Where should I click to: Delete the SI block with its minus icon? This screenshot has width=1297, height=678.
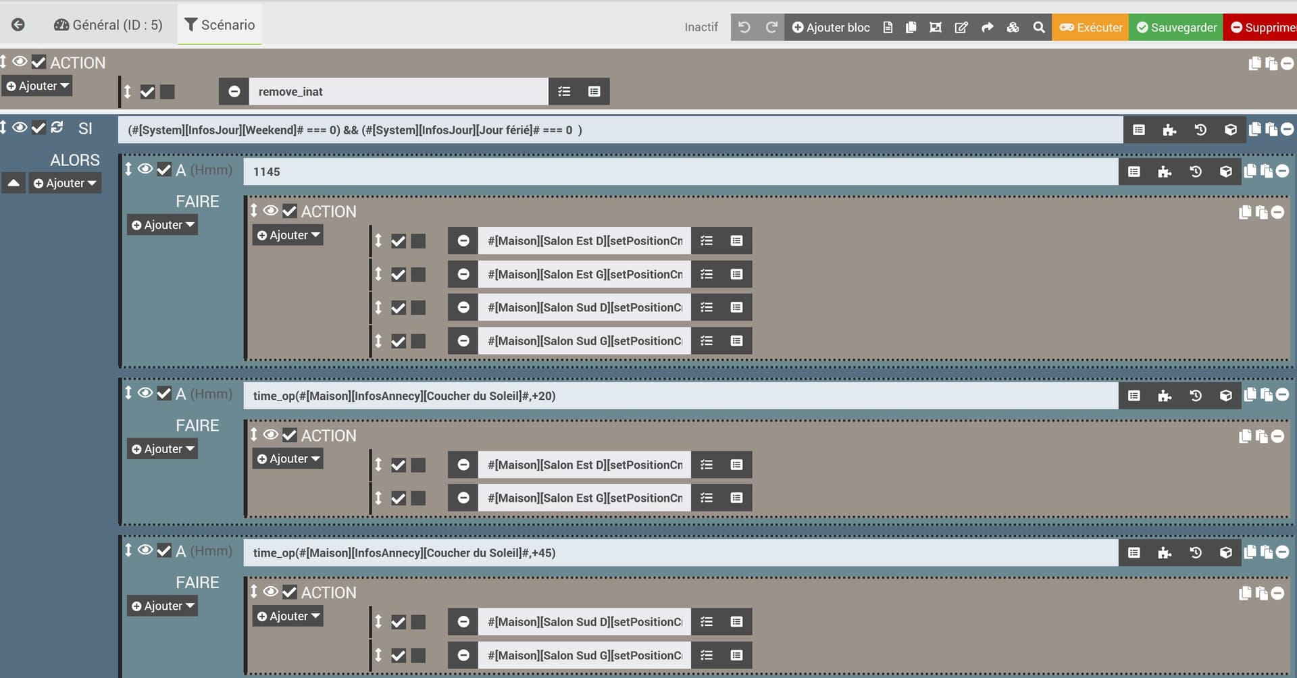(x=1288, y=129)
